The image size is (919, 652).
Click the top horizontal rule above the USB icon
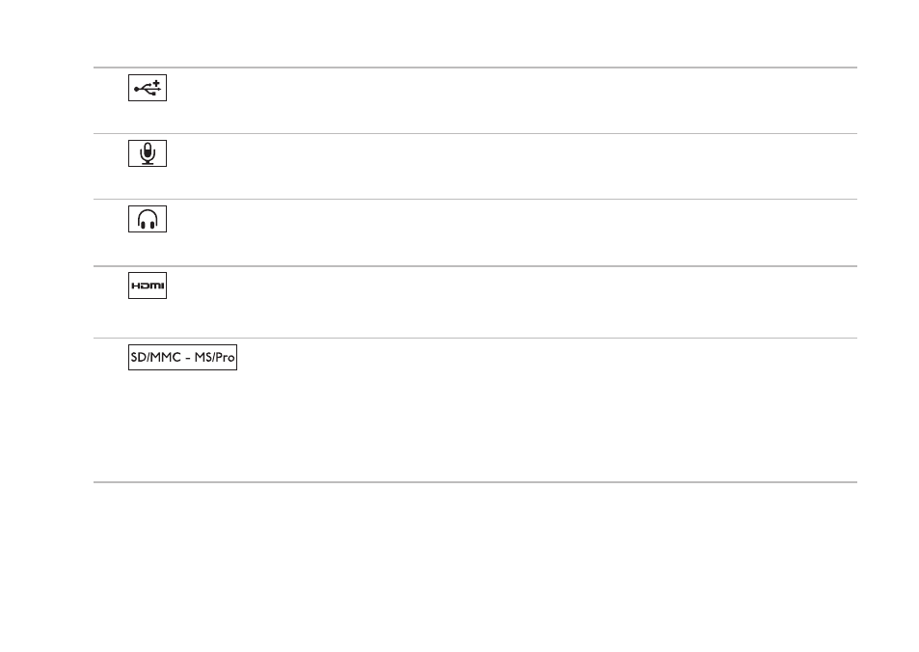tap(475, 68)
